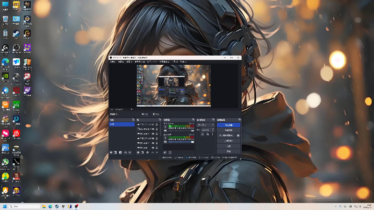The image size is (374, 210).
Task: Open virtual camera settings gear in Controls
Action: point(238,135)
